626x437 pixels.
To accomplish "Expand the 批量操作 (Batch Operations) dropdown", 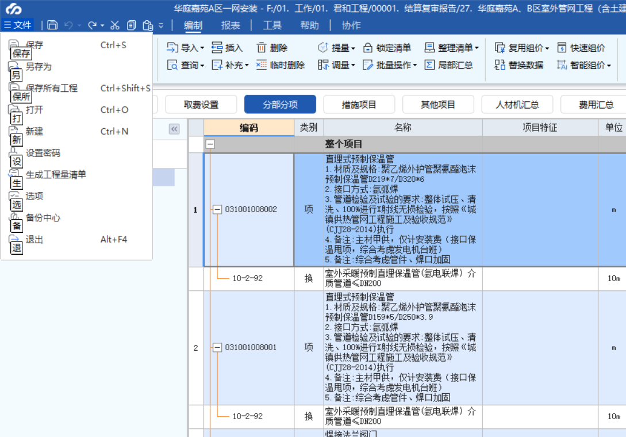I will click(414, 65).
